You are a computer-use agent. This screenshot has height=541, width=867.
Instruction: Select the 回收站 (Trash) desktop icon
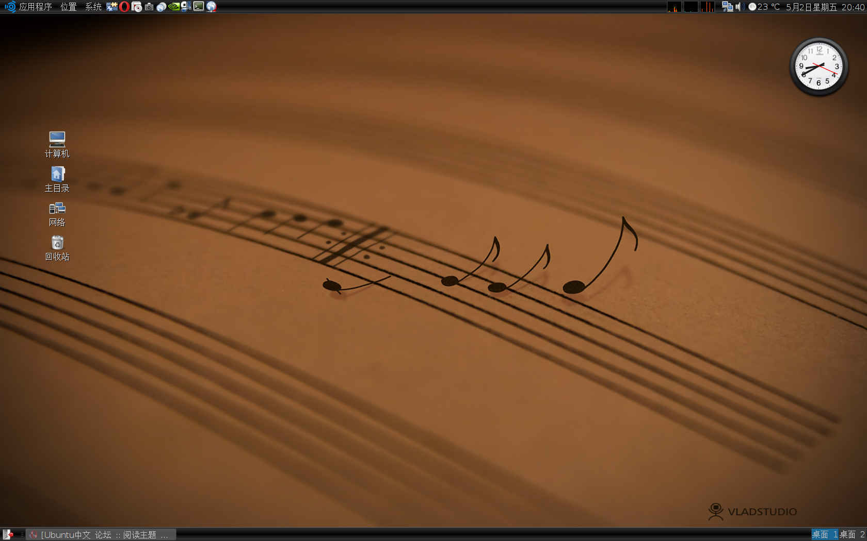57,248
